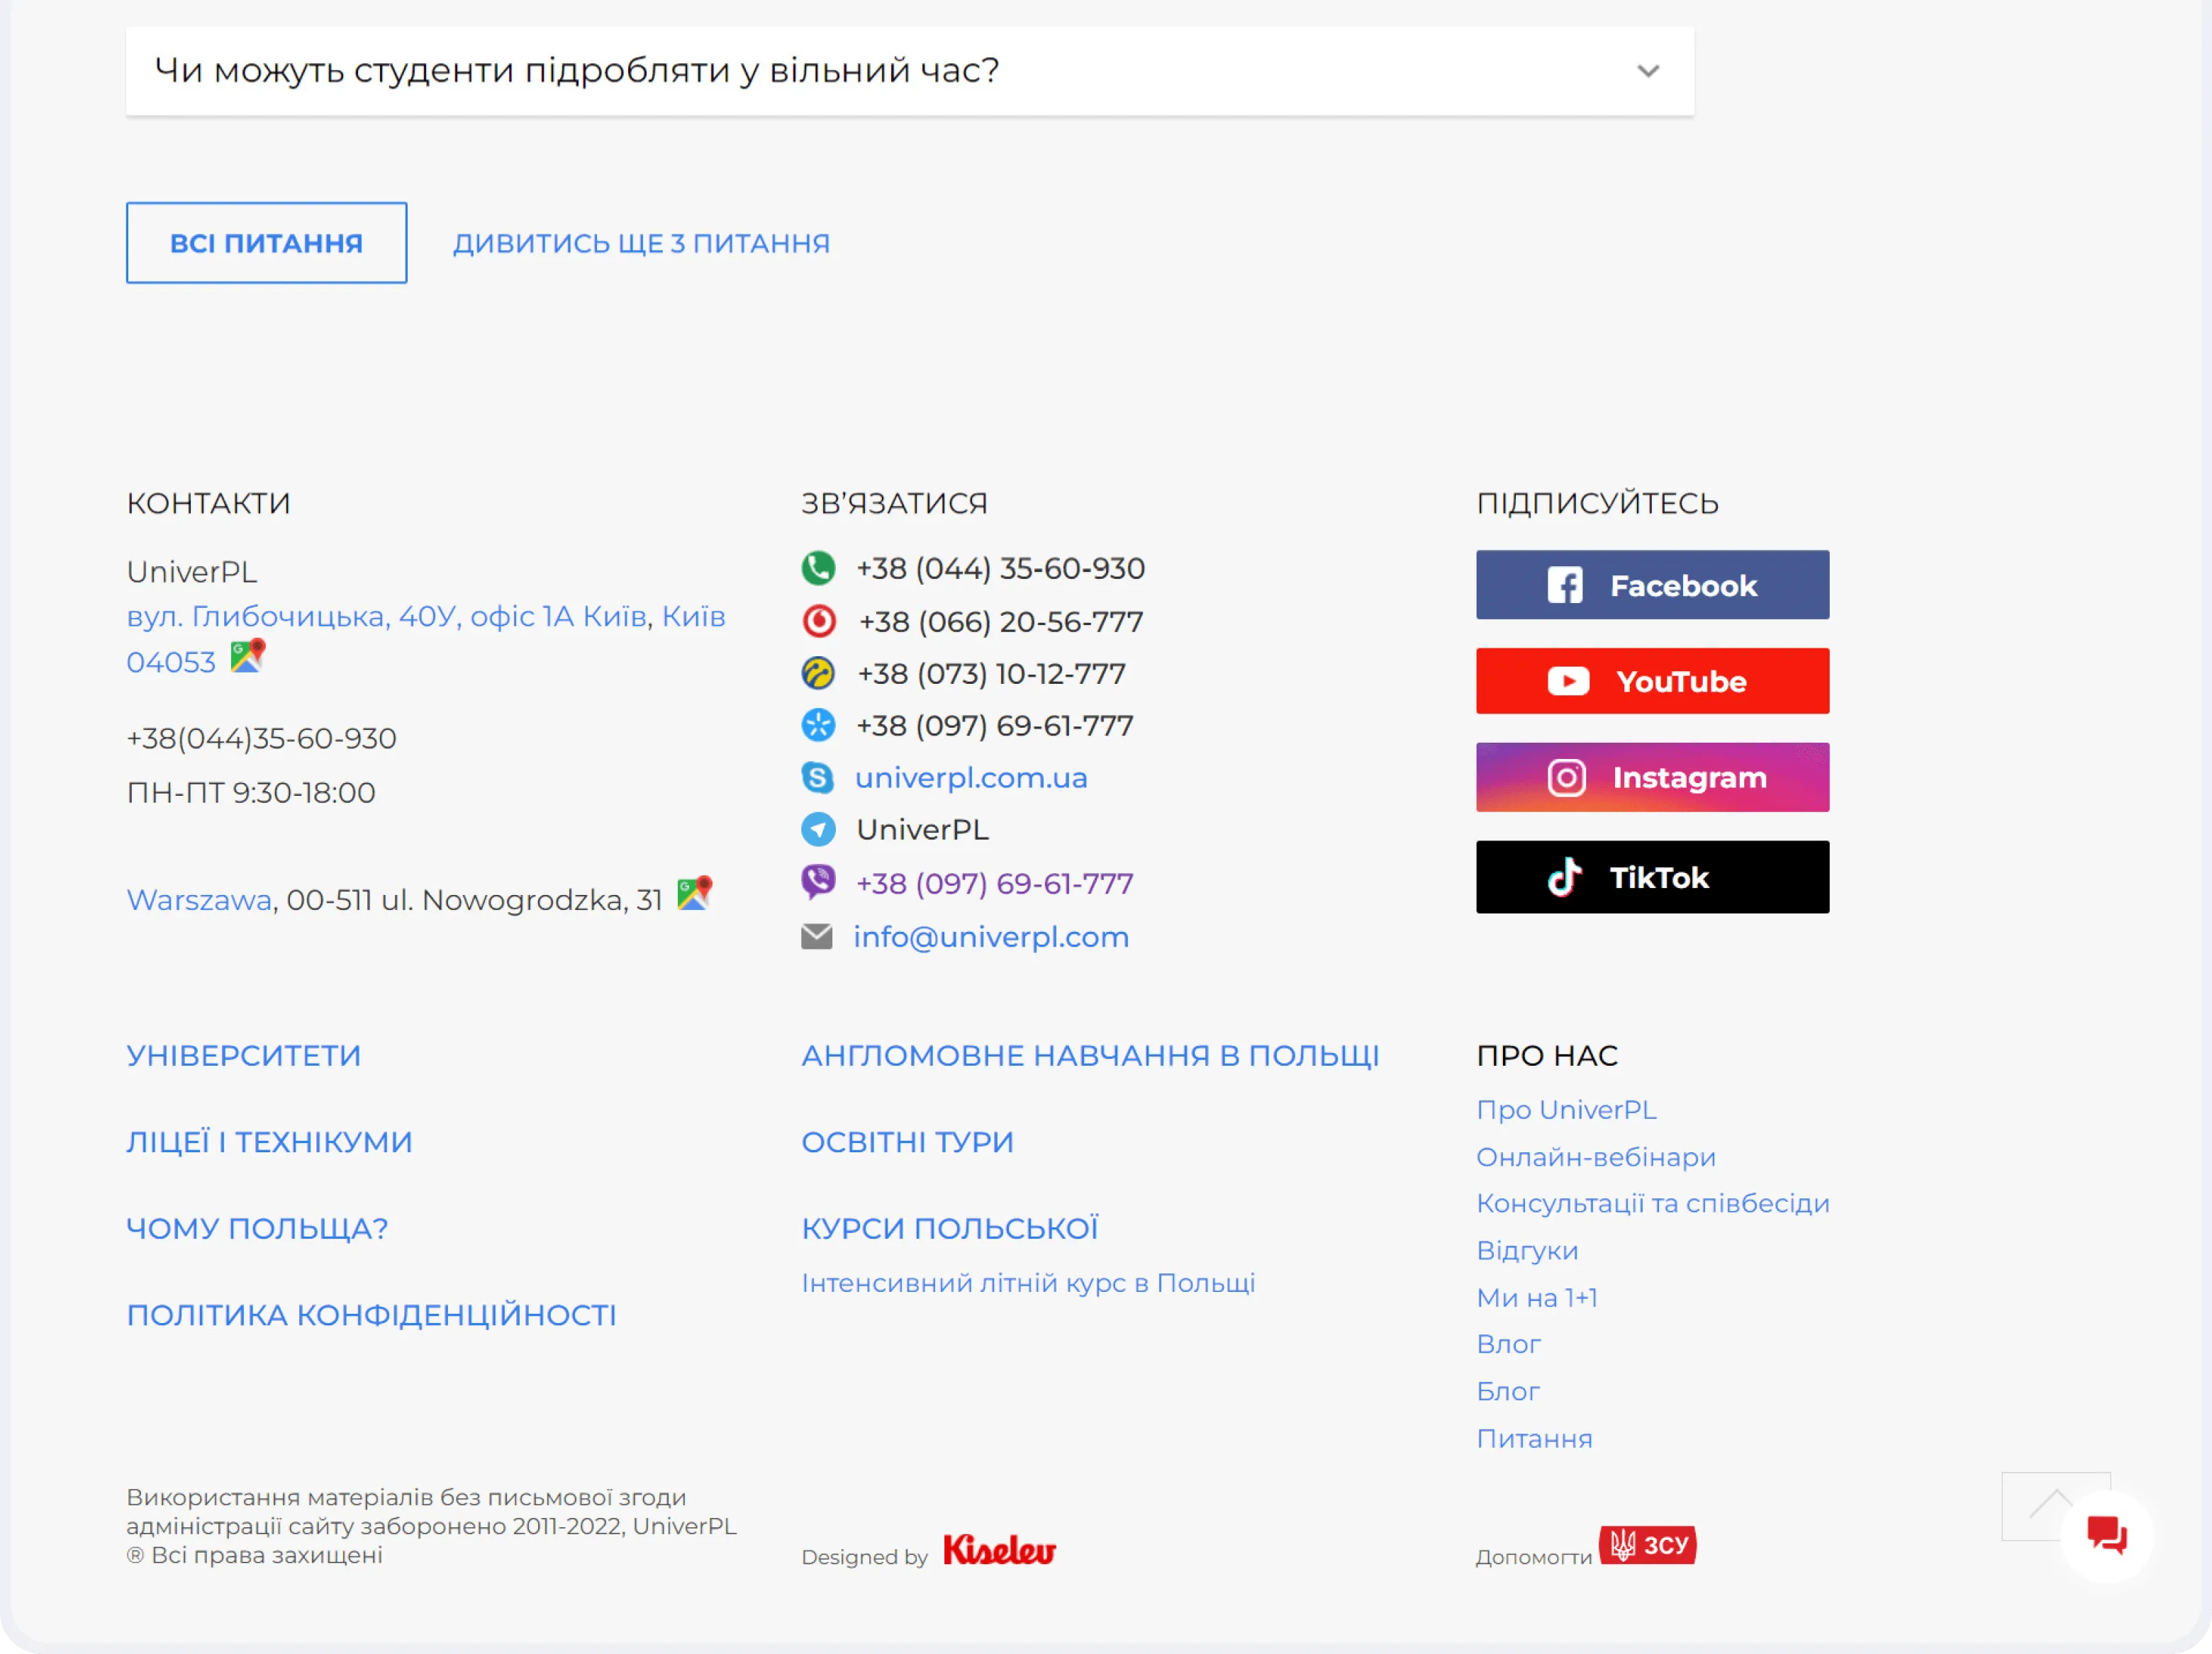Click chevron arrow on FAQ question
The width and height of the screenshot is (2212, 1654).
[x=1648, y=72]
